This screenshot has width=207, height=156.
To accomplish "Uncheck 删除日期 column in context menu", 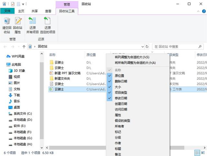I will pos(138,81).
